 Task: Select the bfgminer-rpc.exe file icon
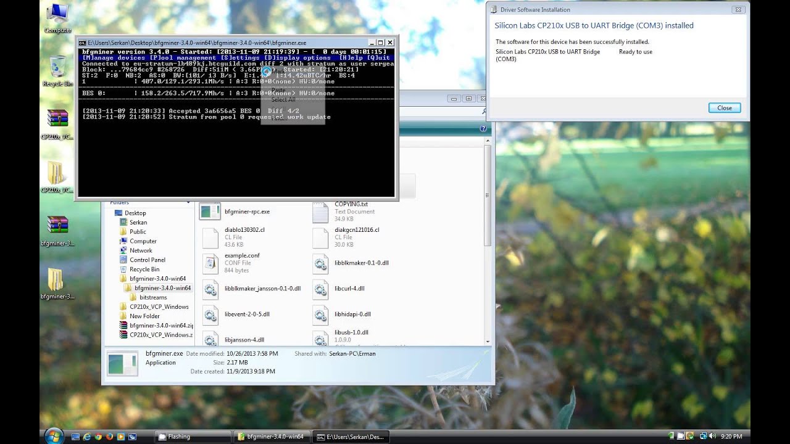pyautogui.click(x=210, y=212)
